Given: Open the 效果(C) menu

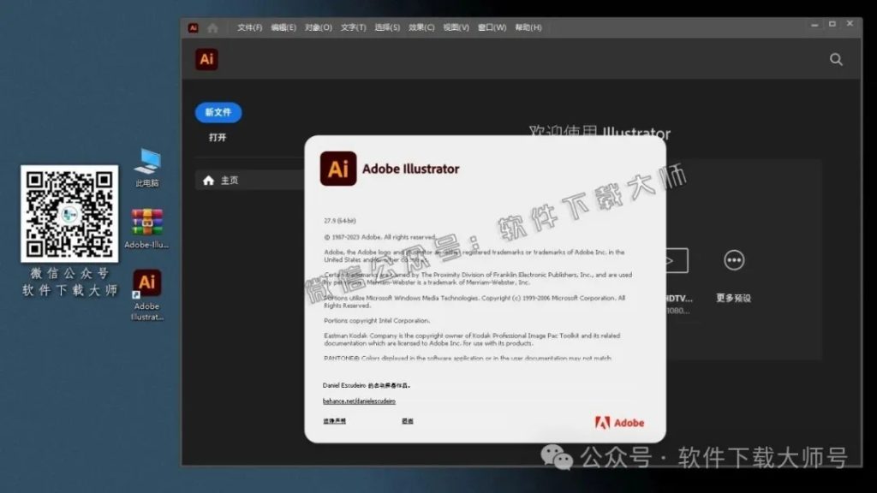Looking at the screenshot, I should click(x=421, y=27).
